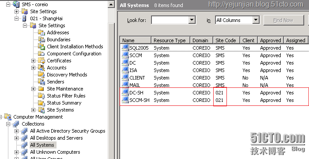
Task: Sort by the Client column header
Action: [249, 40]
